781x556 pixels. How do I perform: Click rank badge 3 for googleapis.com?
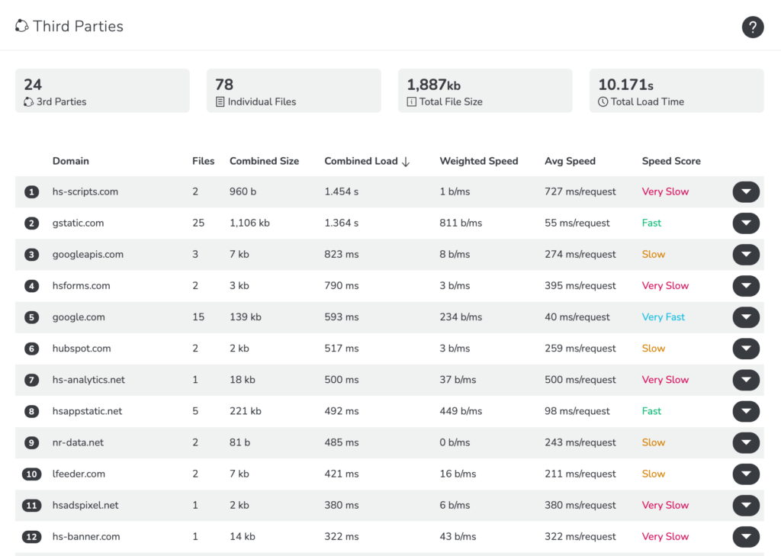(x=31, y=255)
